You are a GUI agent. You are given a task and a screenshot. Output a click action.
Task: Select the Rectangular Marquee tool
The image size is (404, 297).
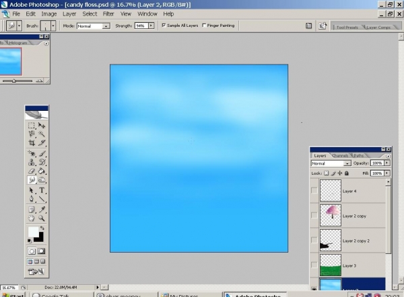point(32,125)
